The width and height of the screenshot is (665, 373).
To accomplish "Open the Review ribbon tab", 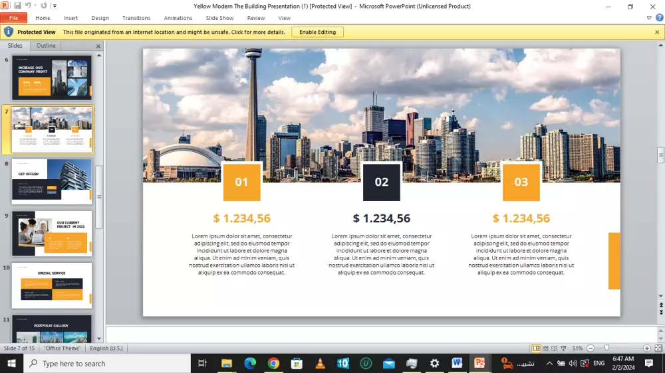I will [256, 18].
